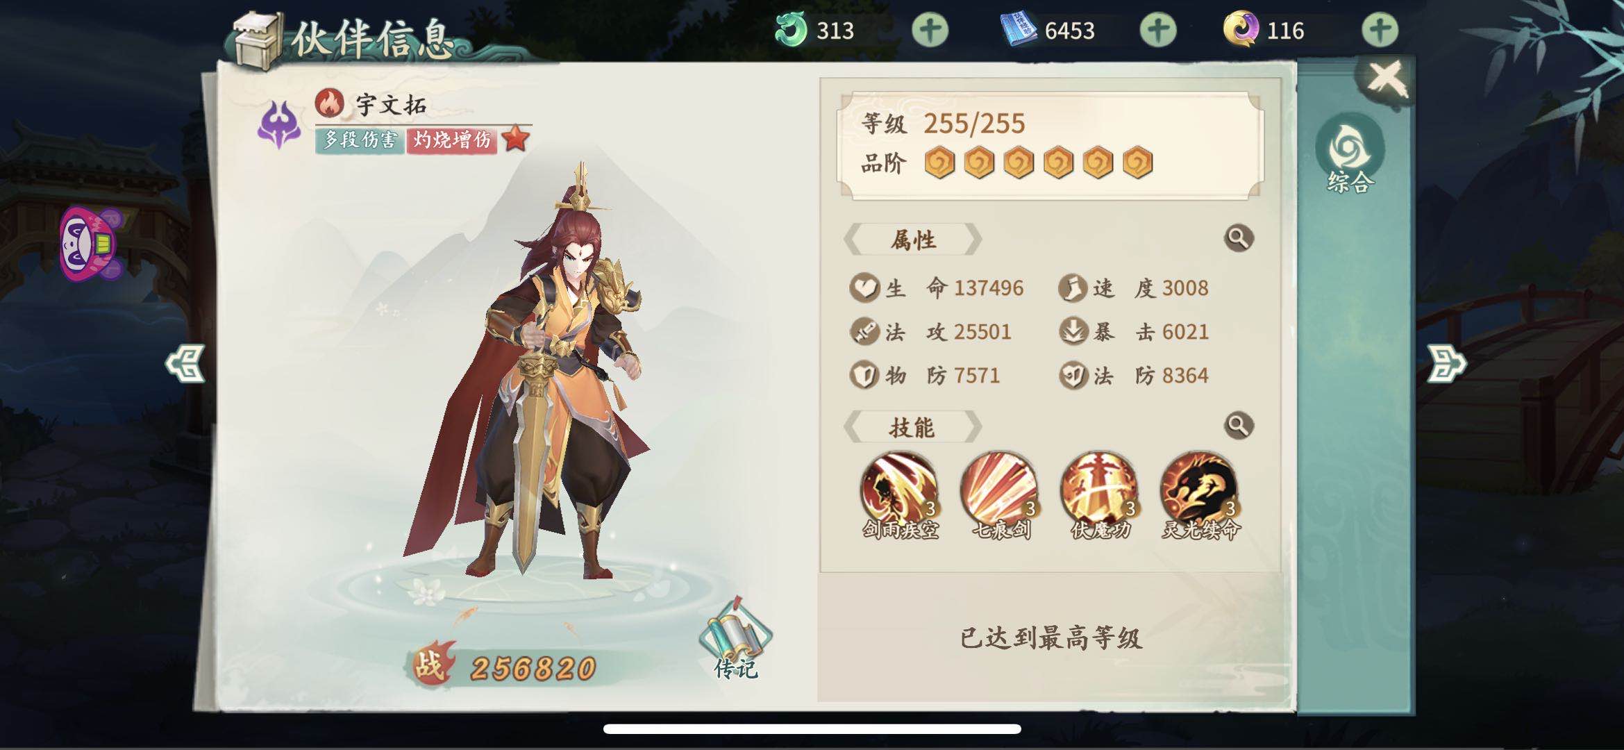1624x750 pixels.
Task: Inspect attributes with 属性 magnifier
Action: [x=1238, y=238]
